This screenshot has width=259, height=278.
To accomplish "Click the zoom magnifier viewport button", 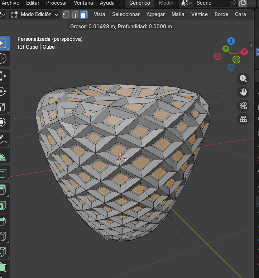I will (x=243, y=79).
